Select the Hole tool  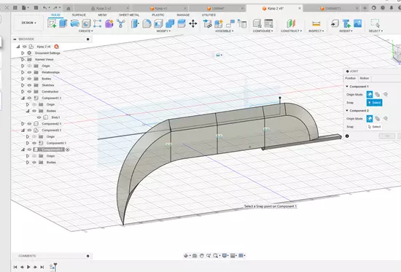86,24
